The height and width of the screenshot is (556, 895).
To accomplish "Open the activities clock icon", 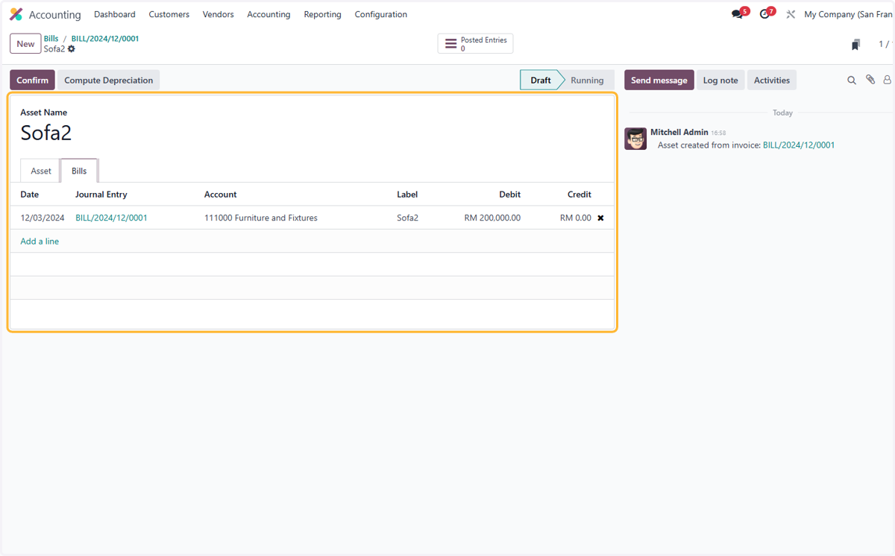I will pos(764,14).
